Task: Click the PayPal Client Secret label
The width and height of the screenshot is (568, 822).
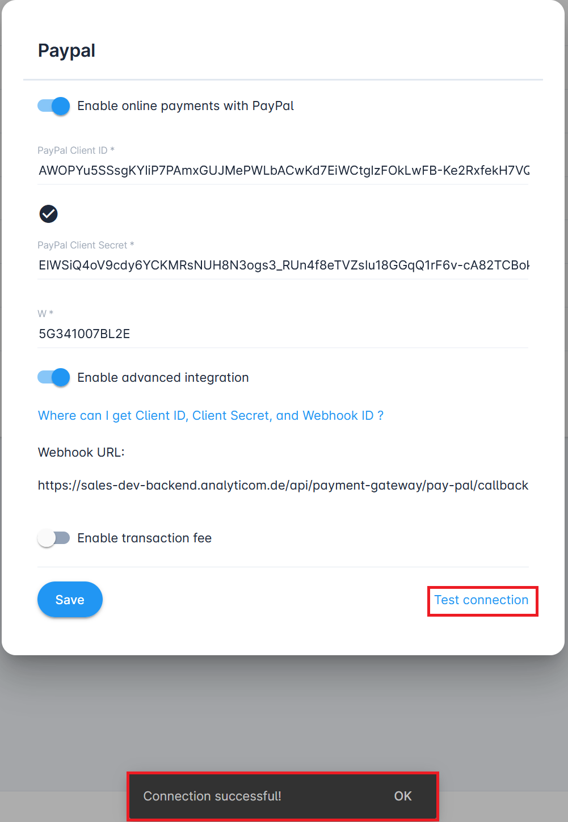Action: 86,245
